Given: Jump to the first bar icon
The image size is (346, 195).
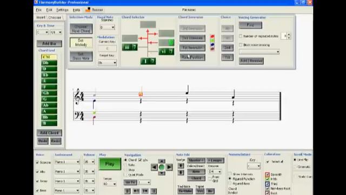Looking at the screenshot, I should coord(128,191).
